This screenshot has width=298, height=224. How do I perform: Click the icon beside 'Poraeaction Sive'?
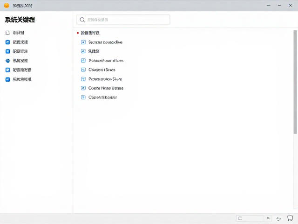pyautogui.click(x=83, y=79)
